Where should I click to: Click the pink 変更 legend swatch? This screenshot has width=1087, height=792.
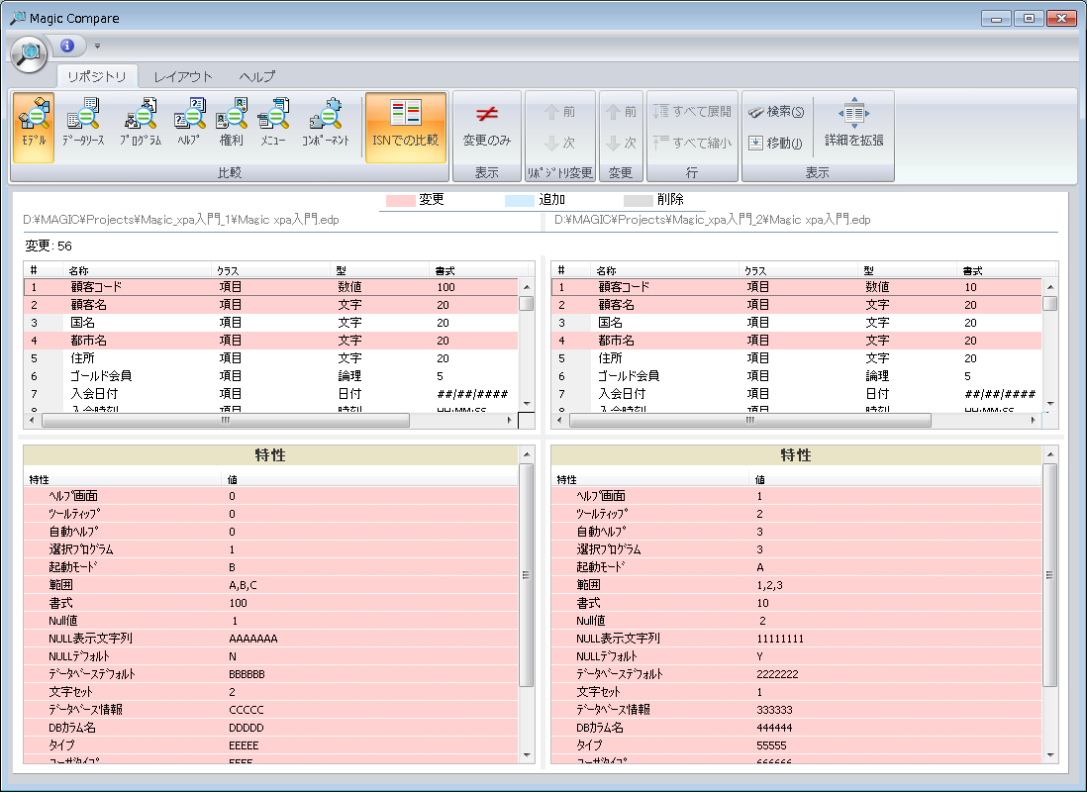pyautogui.click(x=400, y=200)
